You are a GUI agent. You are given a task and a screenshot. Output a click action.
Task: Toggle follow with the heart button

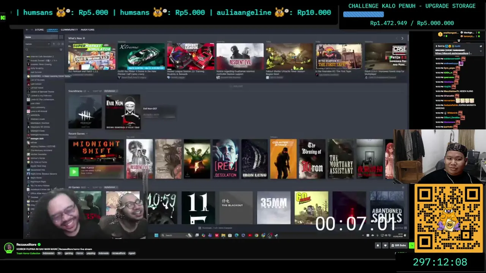click(x=385, y=245)
